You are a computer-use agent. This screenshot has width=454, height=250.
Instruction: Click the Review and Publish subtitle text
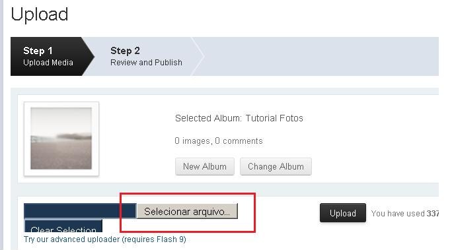pos(146,63)
